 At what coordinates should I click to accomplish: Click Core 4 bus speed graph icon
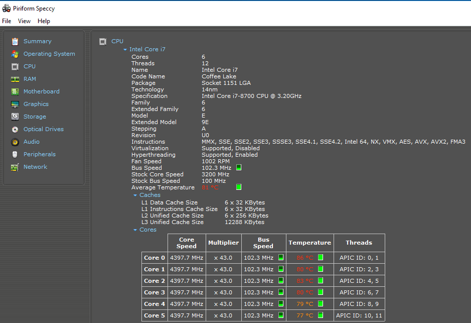tap(281, 303)
